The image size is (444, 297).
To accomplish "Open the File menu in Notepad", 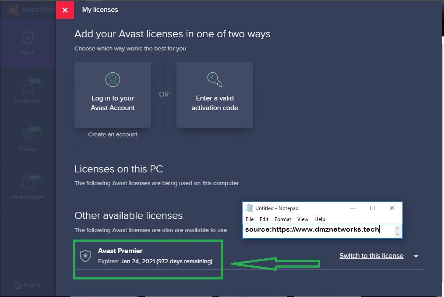I will pyautogui.click(x=250, y=219).
